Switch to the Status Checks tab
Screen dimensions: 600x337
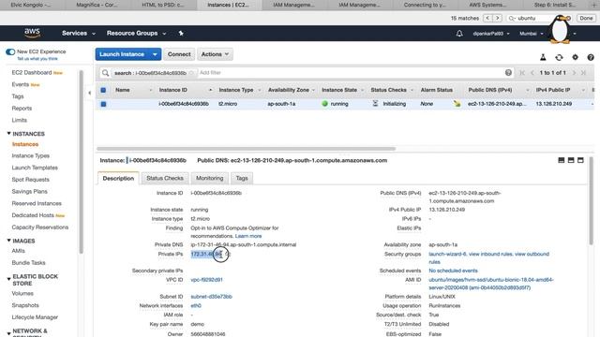click(x=165, y=179)
